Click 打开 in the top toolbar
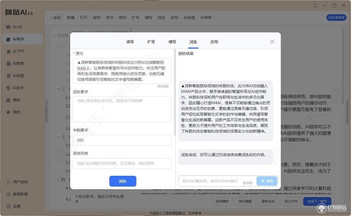 coord(83,18)
